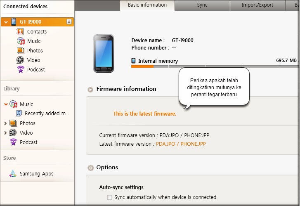300x206 pixels.
Task: Click the Firmware information arrow icon
Action: (90, 90)
